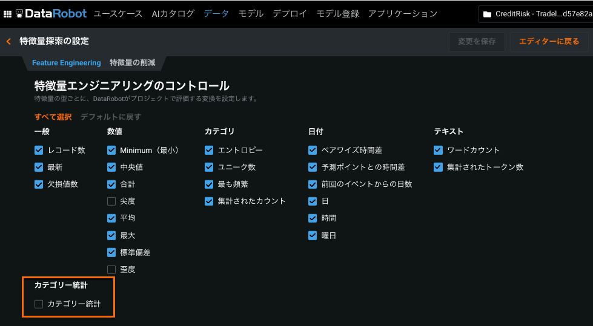The width and height of the screenshot is (593, 326).
Task: Click the back arrow beside 特徴量探索の設定
Action: click(8, 41)
